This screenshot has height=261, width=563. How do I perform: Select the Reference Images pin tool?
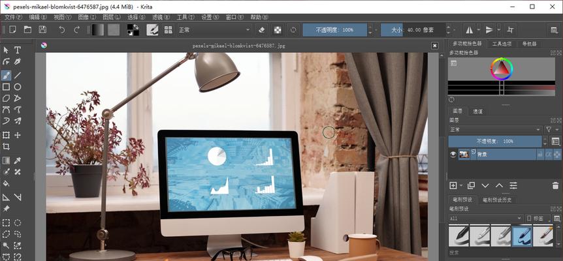click(x=6, y=208)
